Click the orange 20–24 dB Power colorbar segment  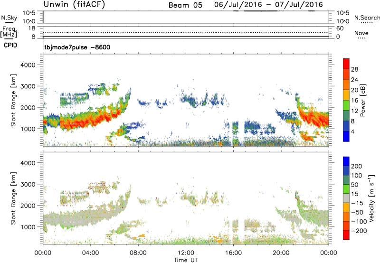pyautogui.click(x=346, y=85)
